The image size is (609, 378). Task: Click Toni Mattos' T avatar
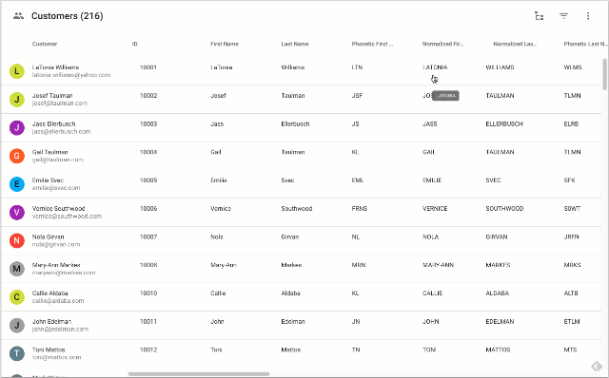point(17,353)
